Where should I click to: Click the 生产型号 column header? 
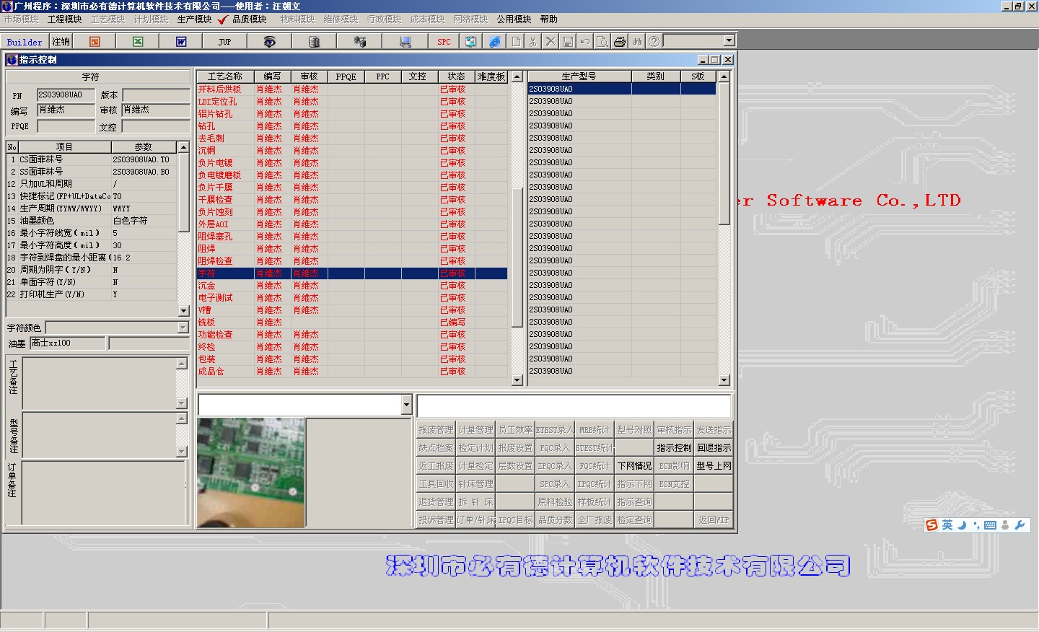(x=579, y=76)
